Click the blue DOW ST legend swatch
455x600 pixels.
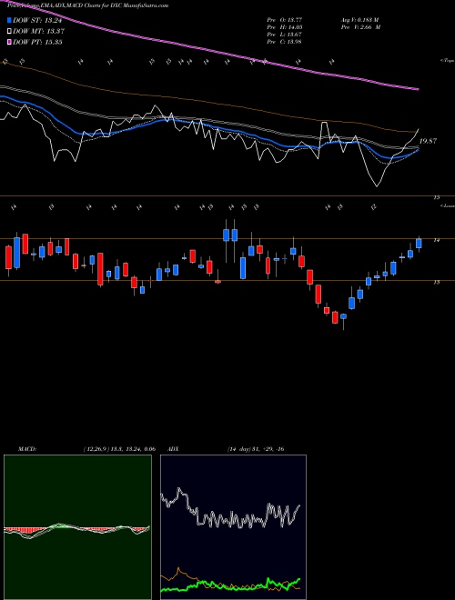(x=10, y=20)
